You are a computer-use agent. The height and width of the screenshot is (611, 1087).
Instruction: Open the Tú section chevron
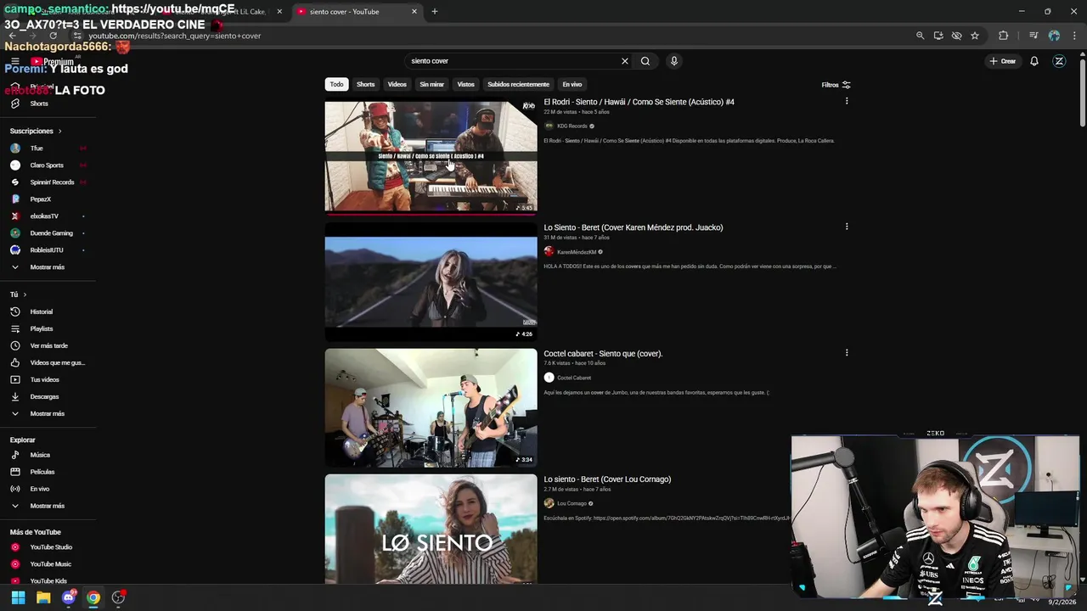click(25, 294)
